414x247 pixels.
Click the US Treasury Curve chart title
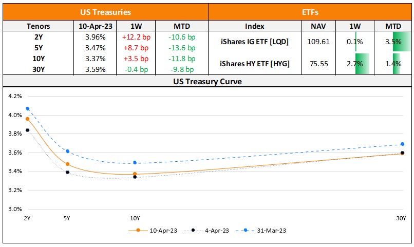(x=208, y=82)
